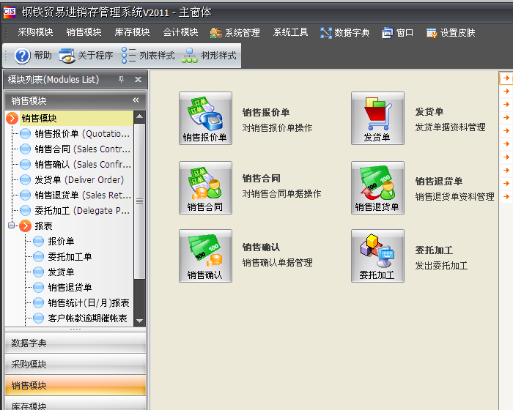Select 采购模块 in the bottom navigation pane
The width and height of the screenshot is (513, 410).
(75, 364)
